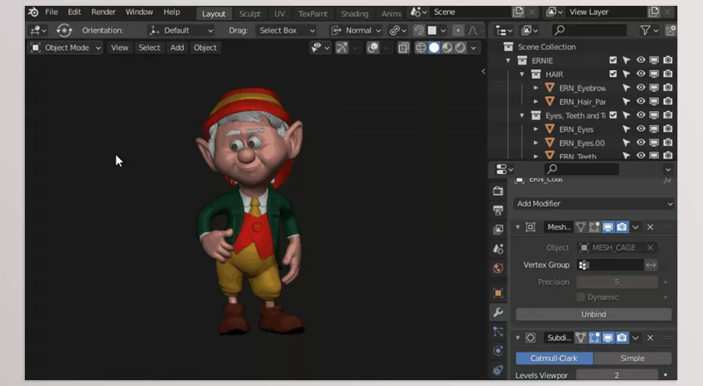The image size is (703, 386).
Task: Click the transform orientation gizmo icon
Action: 64,31
